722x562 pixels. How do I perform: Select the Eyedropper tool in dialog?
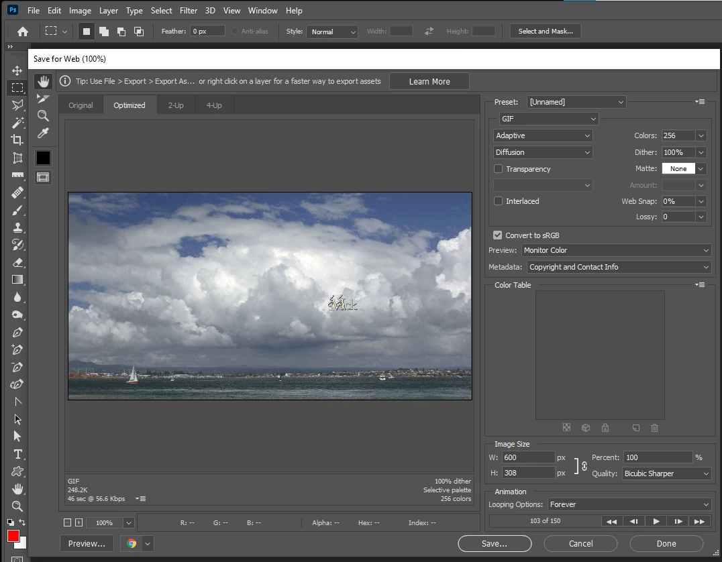click(43, 133)
